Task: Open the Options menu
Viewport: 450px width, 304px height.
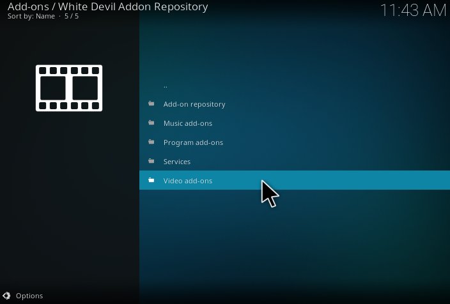Action: [22, 296]
